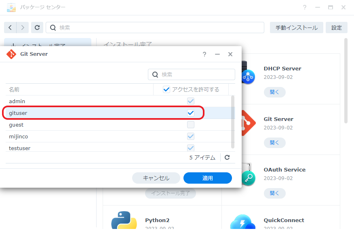
Task: Toggle the allow access header checkbox
Action: point(166,89)
